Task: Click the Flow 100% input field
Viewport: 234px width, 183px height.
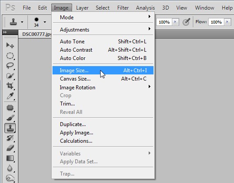Action: [216, 22]
